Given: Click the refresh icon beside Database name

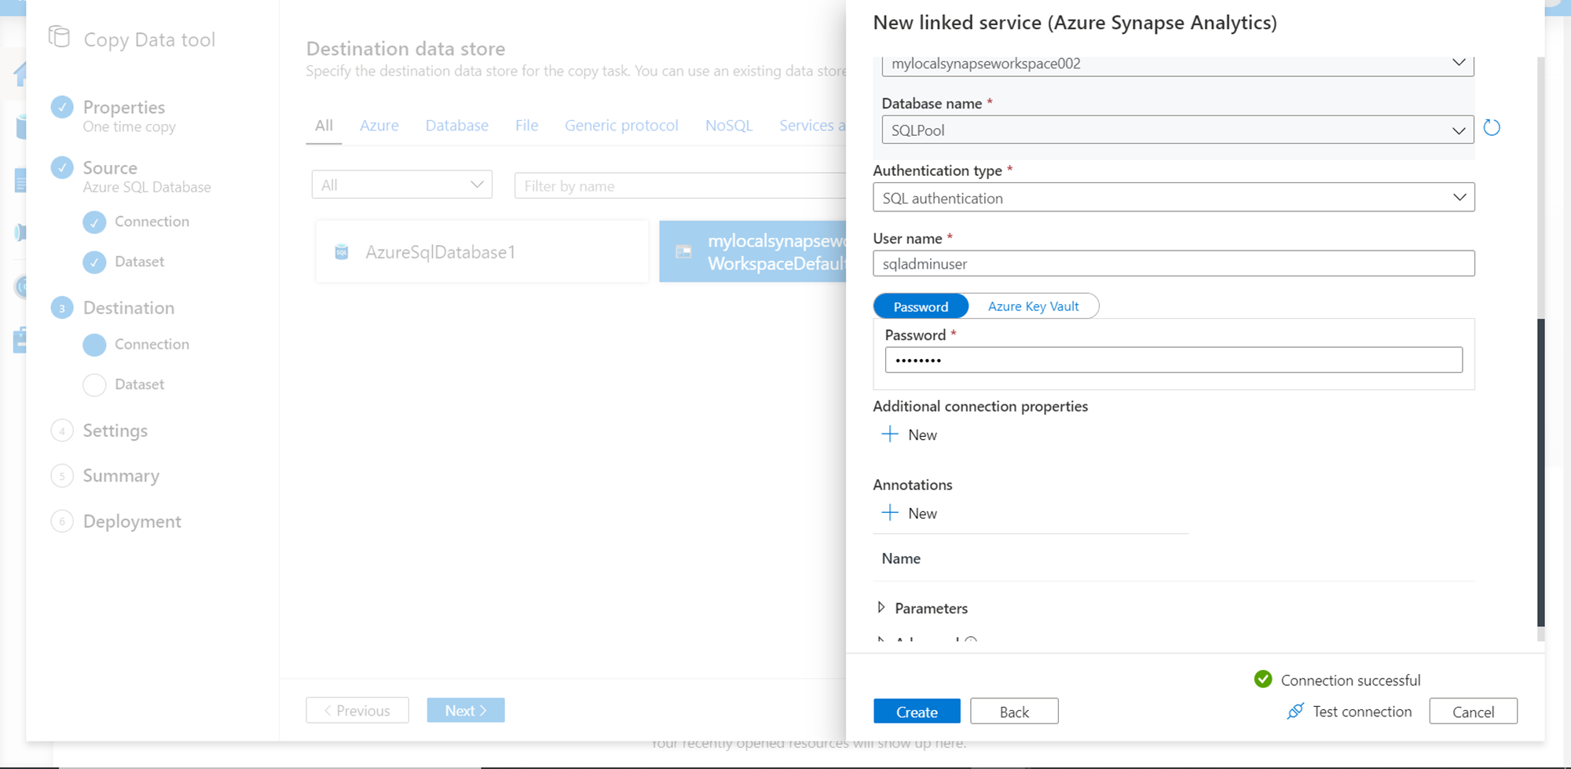Looking at the screenshot, I should pyautogui.click(x=1492, y=128).
